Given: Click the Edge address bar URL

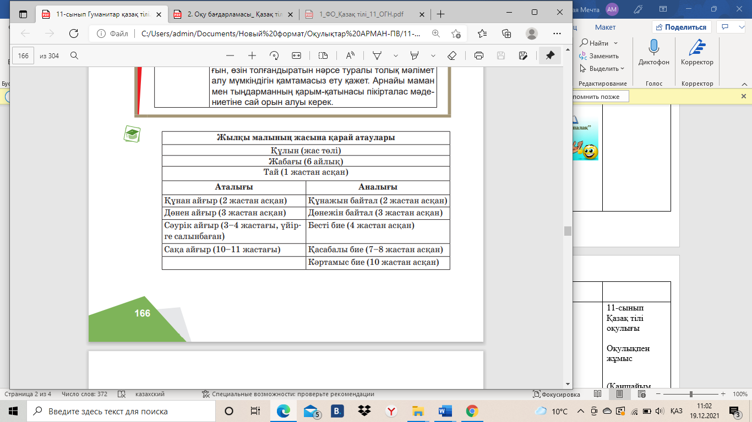Looking at the screenshot, I should [x=281, y=34].
